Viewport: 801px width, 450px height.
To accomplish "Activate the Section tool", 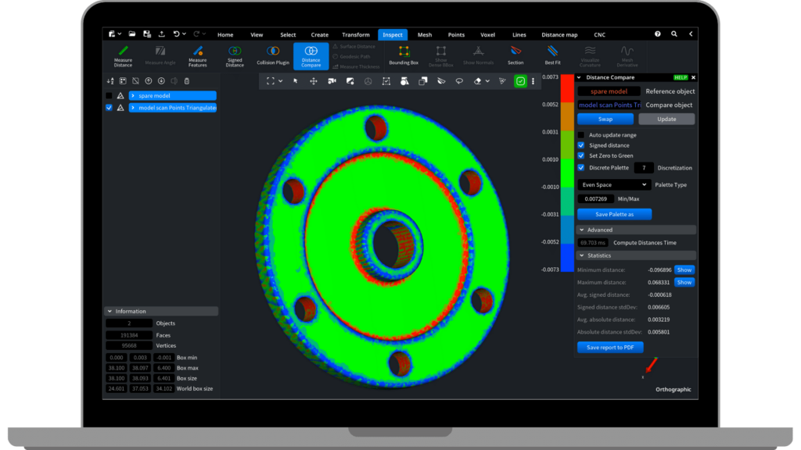I will click(515, 55).
